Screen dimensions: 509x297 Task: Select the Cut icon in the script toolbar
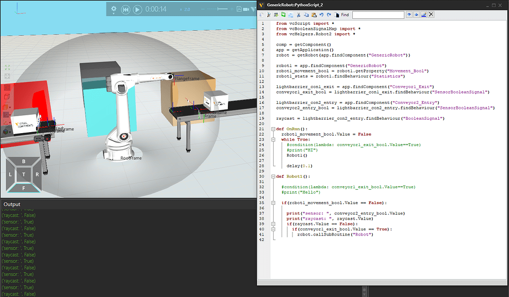point(299,14)
